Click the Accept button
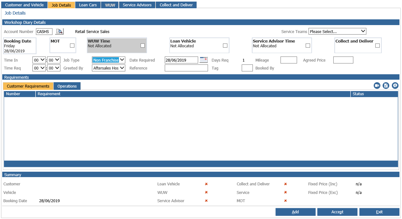 tap(337, 212)
